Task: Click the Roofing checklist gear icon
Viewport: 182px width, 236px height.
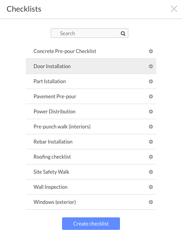Action: pyautogui.click(x=151, y=157)
